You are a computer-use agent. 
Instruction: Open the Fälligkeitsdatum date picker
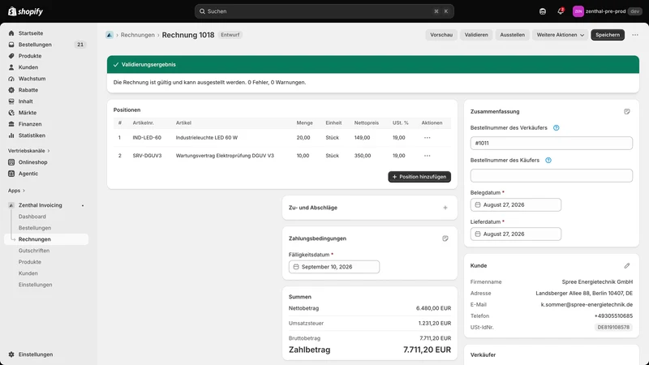334,267
